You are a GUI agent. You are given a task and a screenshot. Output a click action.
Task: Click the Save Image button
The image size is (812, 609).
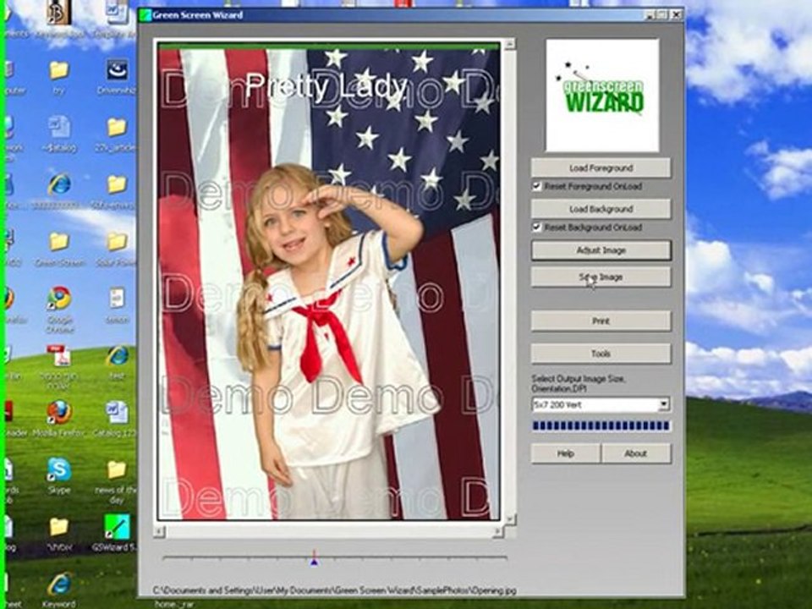point(601,277)
